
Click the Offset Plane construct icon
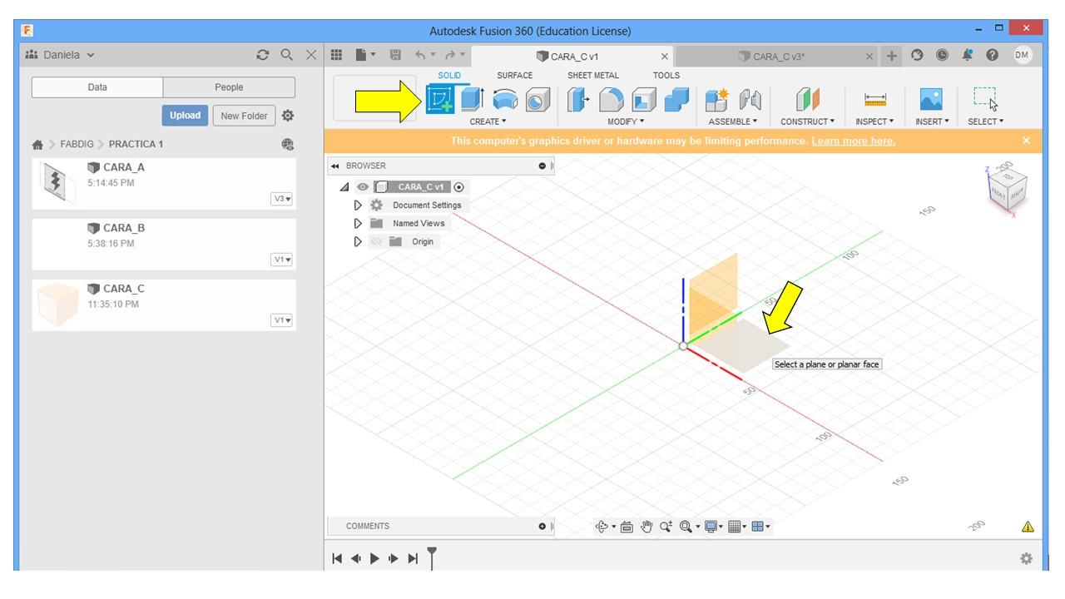(807, 100)
